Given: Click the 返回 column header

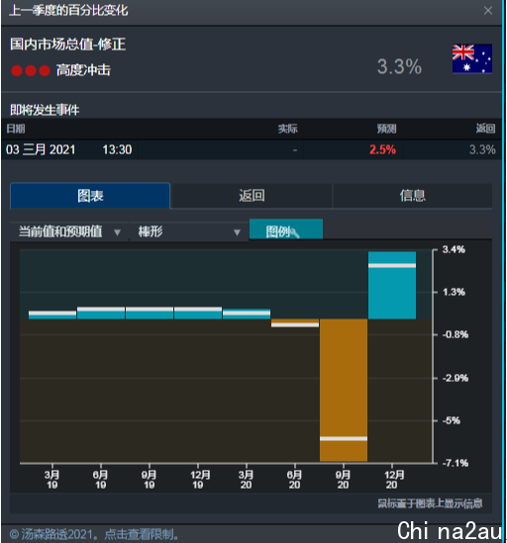Looking at the screenshot, I should [x=485, y=129].
